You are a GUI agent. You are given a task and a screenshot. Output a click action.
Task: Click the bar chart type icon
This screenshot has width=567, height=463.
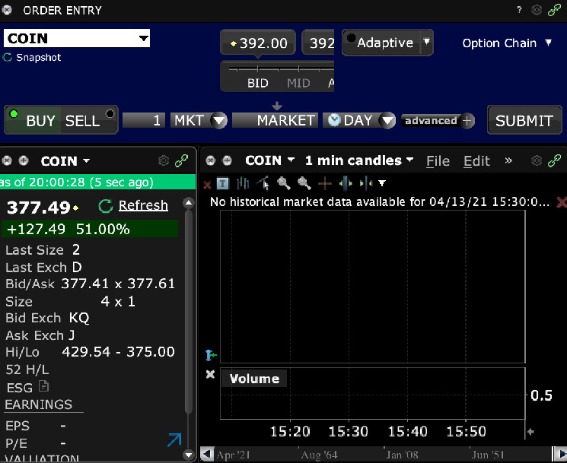coord(243,183)
